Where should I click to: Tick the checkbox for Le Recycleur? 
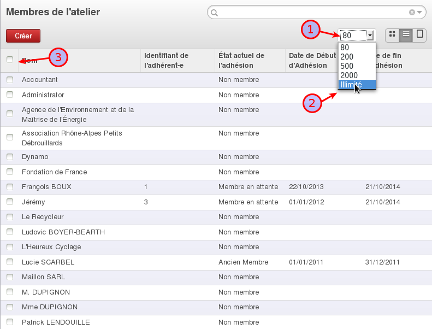(10, 217)
